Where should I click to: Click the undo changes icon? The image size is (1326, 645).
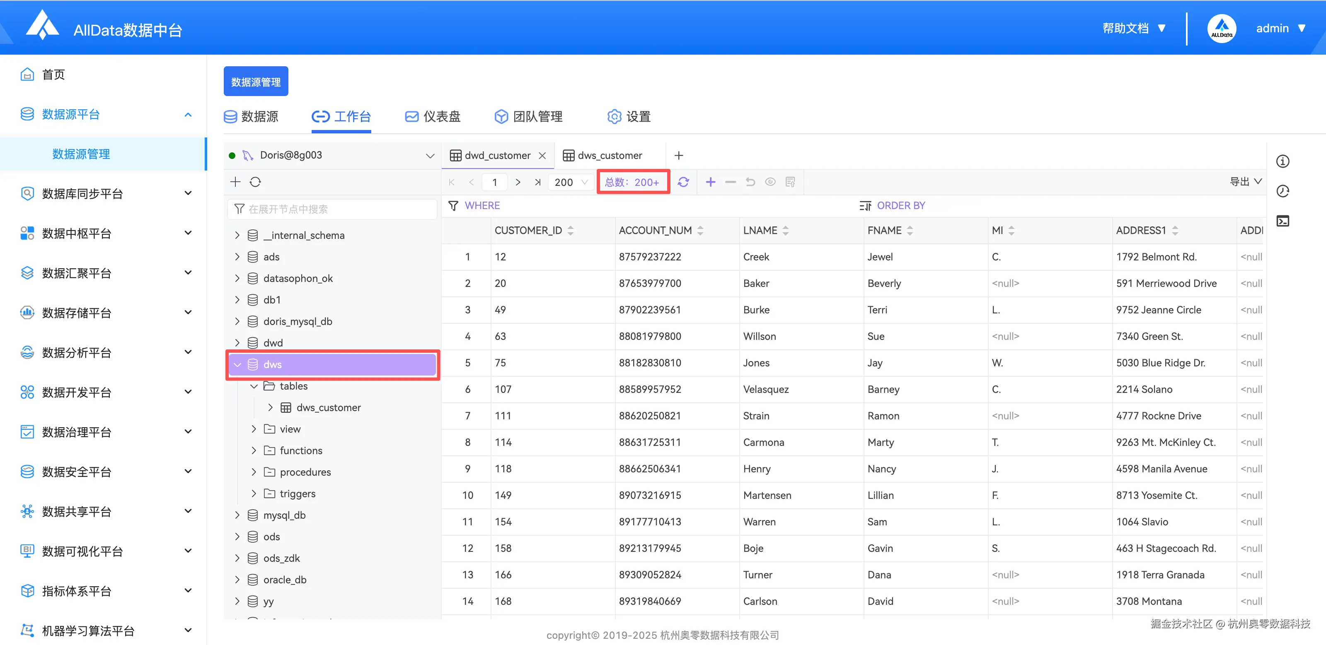click(x=750, y=182)
